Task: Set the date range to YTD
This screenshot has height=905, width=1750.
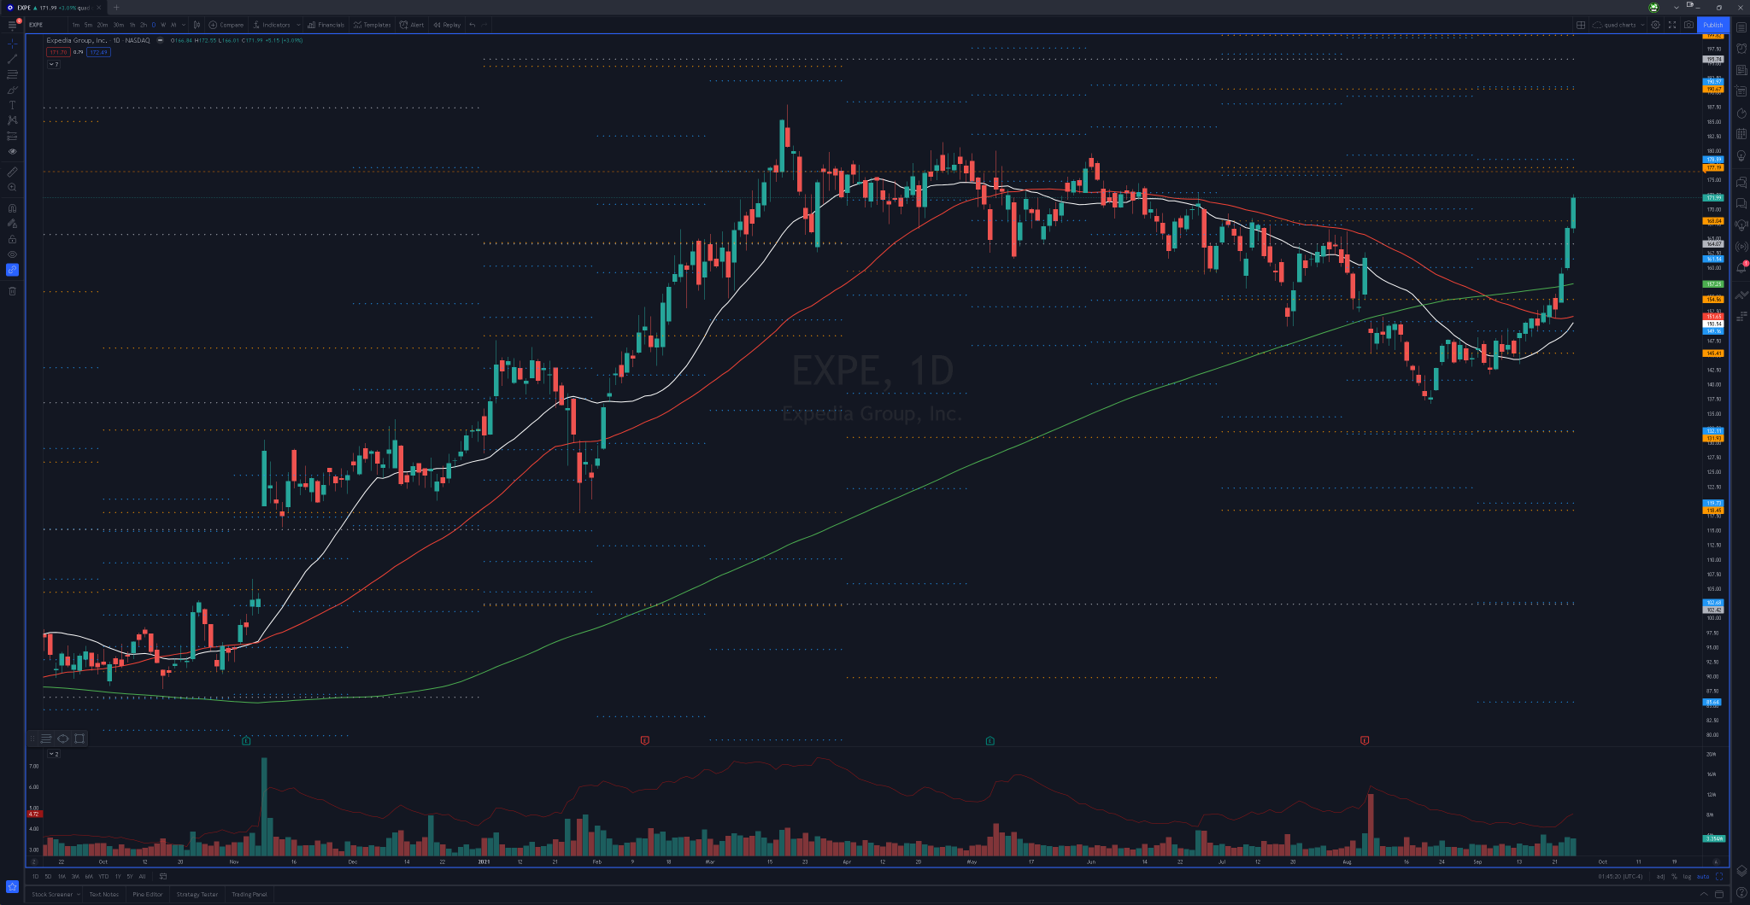Action: [103, 876]
